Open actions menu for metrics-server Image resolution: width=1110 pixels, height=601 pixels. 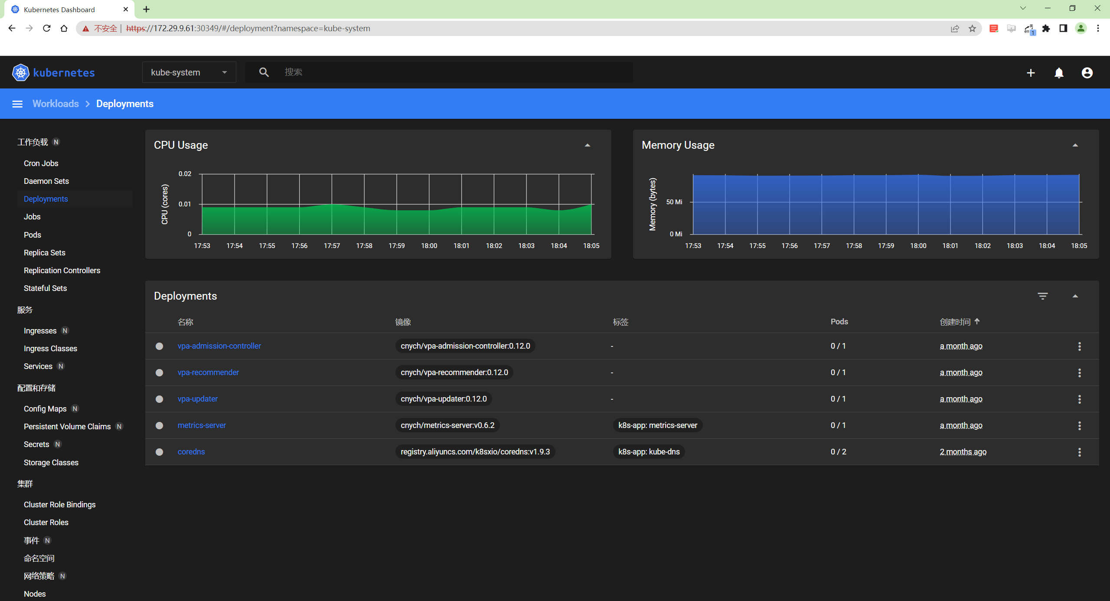point(1079,425)
